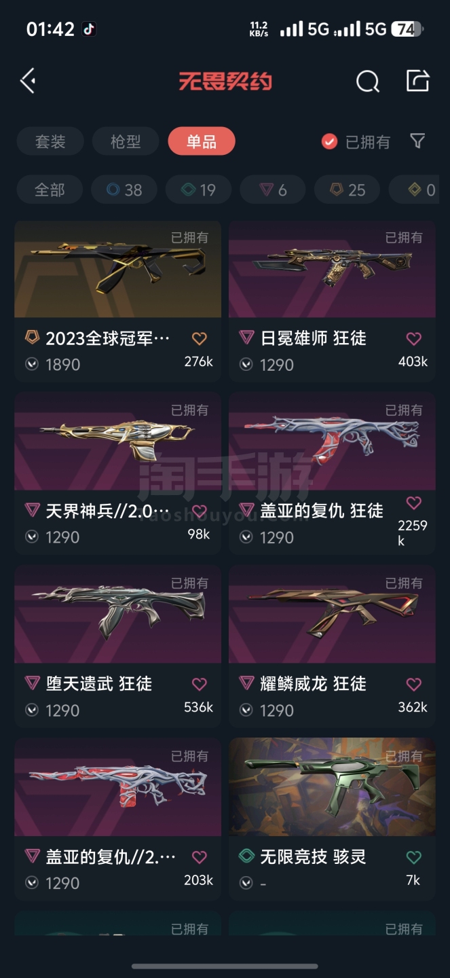Uncheck the 已拥有 checkbox

pos(329,141)
